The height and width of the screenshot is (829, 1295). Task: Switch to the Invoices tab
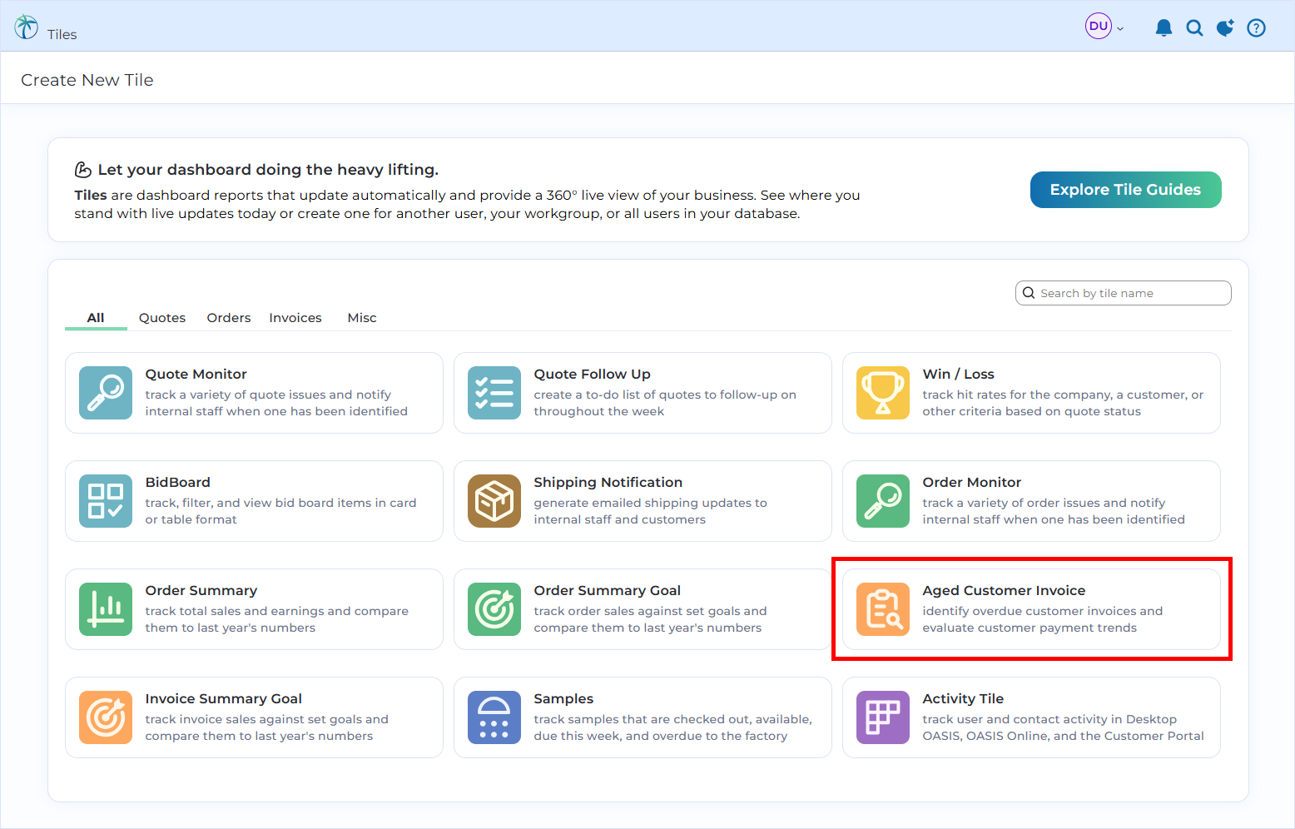click(295, 317)
